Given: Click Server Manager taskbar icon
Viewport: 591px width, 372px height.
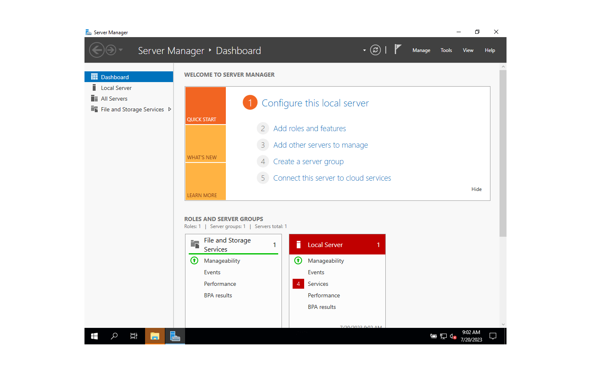Looking at the screenshot, I should pos(175,336).
